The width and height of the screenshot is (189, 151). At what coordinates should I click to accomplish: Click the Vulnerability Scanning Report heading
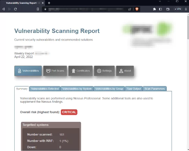[57, 31]
